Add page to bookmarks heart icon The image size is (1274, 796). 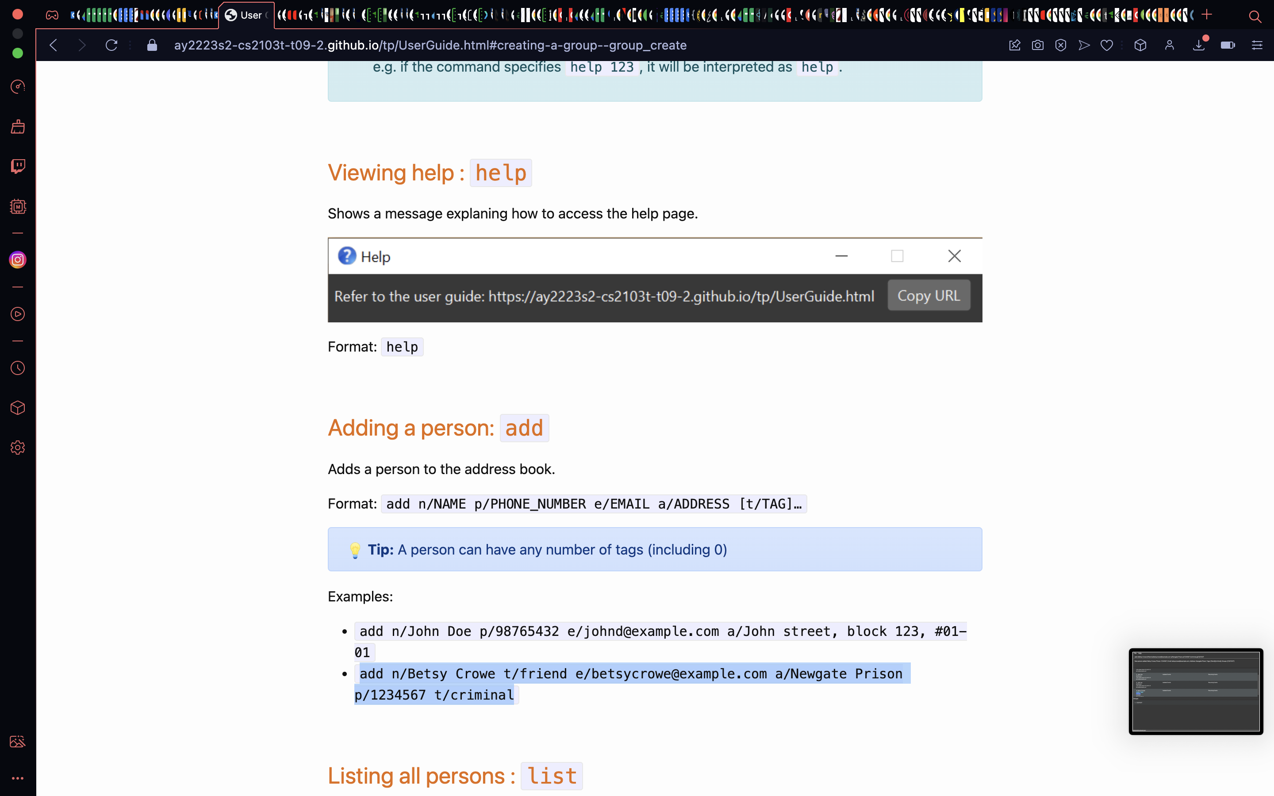point(1107,45)
